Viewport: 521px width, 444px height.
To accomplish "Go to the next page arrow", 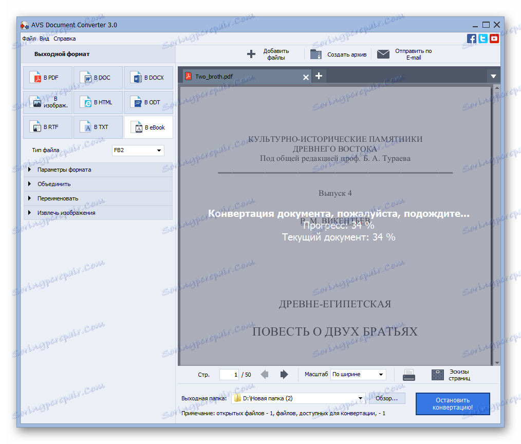I will (x=284, y=375).
